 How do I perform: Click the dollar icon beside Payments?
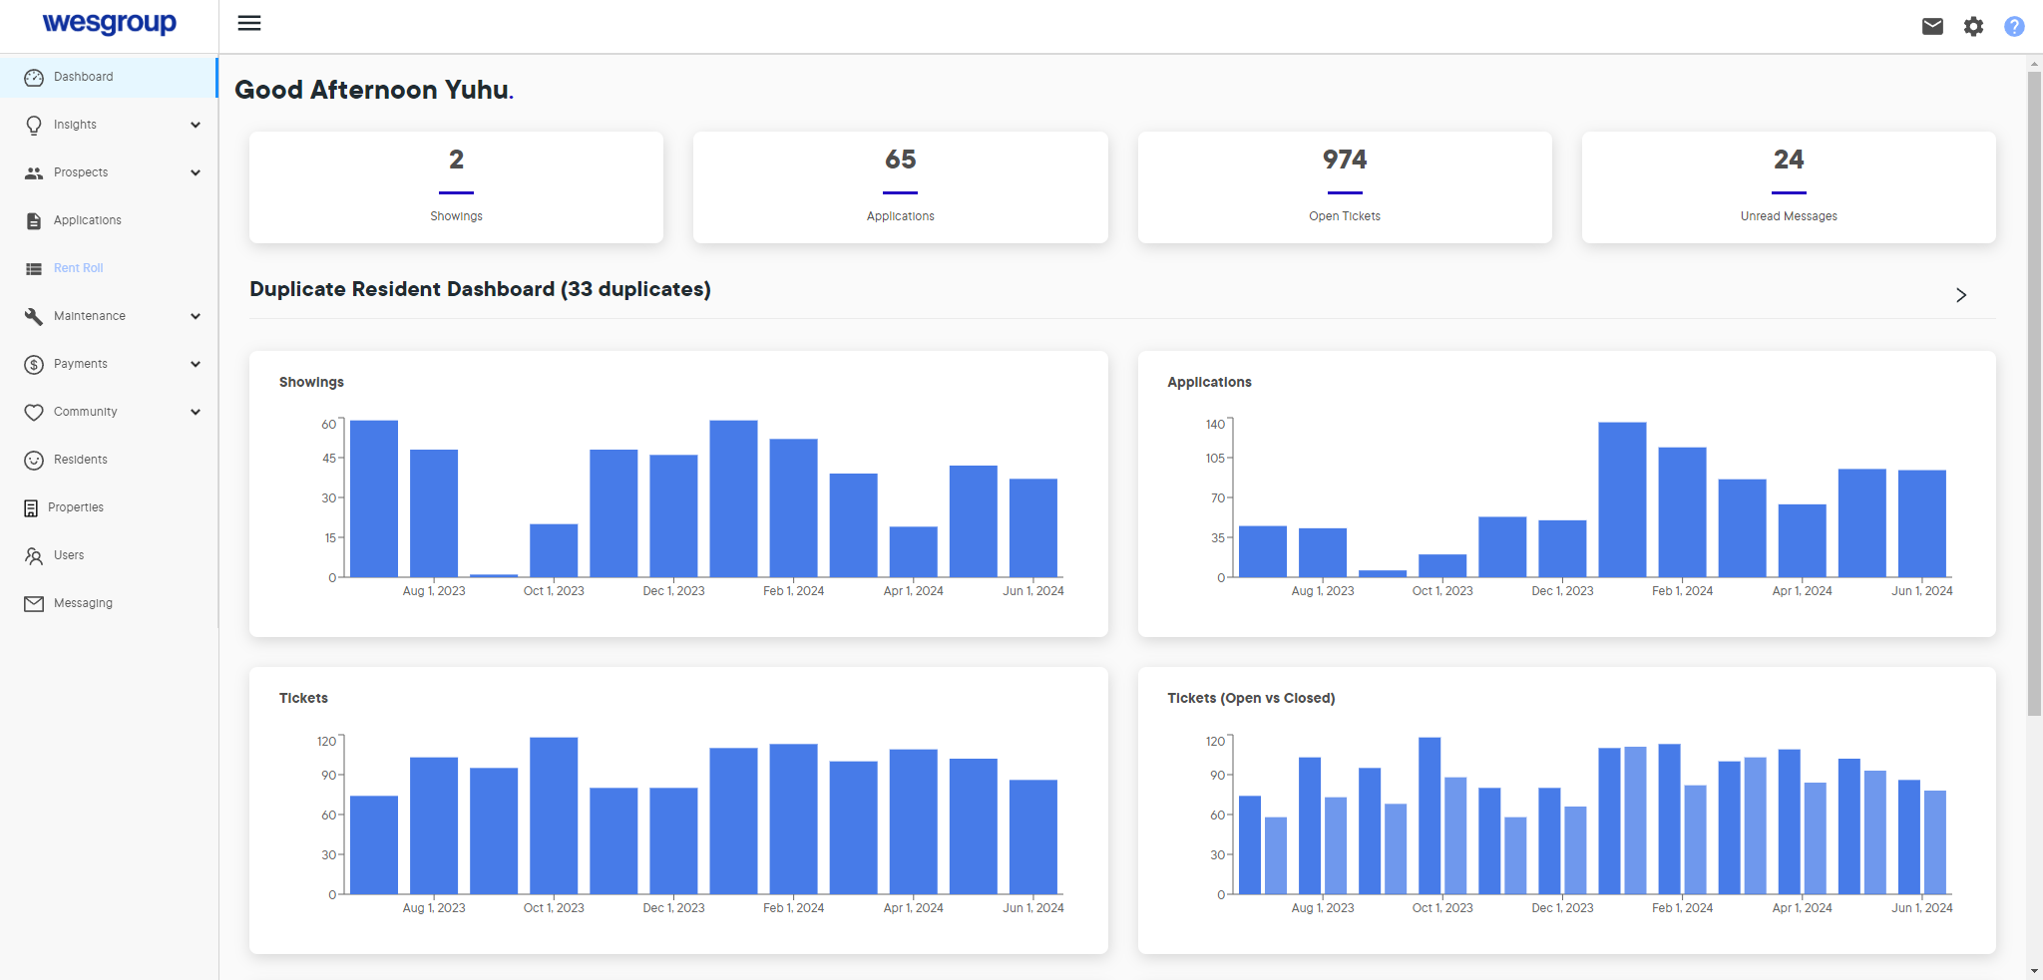[34, 364]
